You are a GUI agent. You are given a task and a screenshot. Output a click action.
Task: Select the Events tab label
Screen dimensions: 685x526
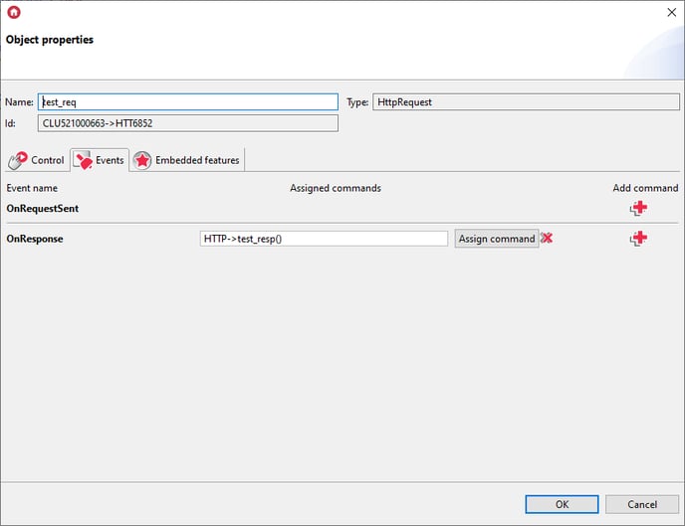[110, 160]
